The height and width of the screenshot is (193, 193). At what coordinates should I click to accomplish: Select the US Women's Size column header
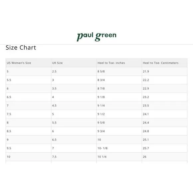click(x=28, y=63)
